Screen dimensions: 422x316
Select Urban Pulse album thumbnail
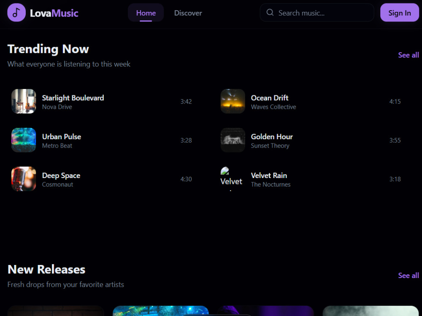point(24,140)
